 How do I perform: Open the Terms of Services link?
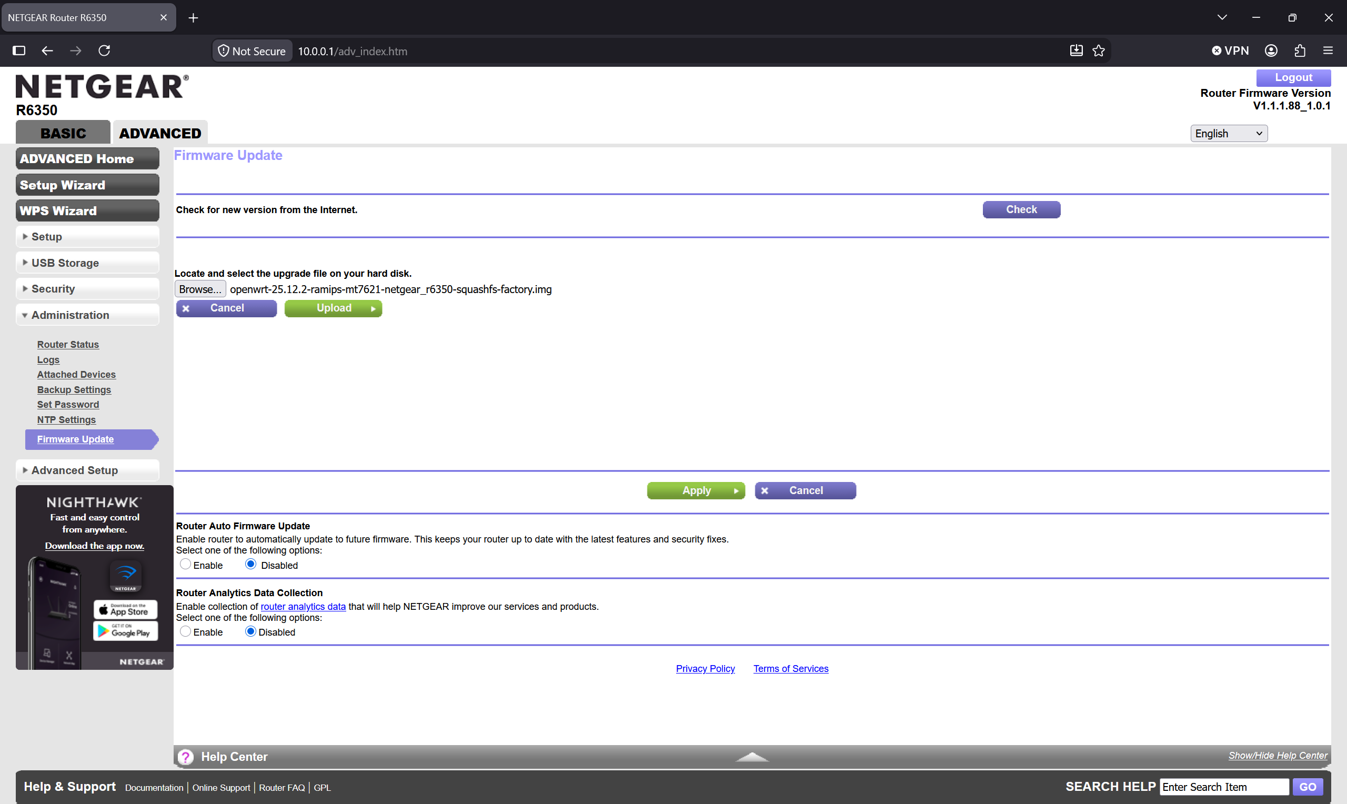(x=791, y=669)
